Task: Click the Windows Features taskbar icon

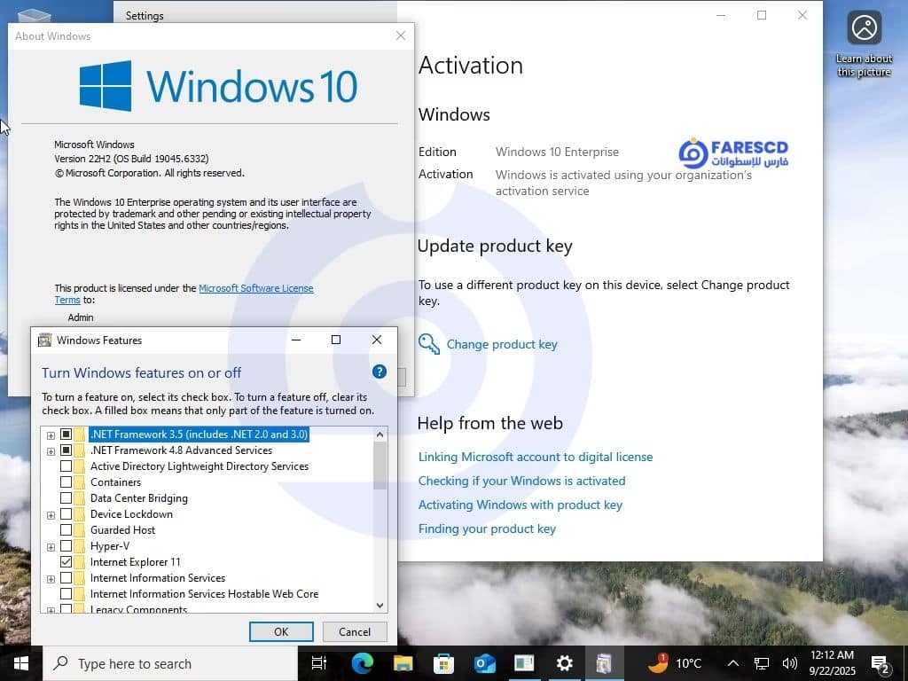Action: tap(604, 663)
